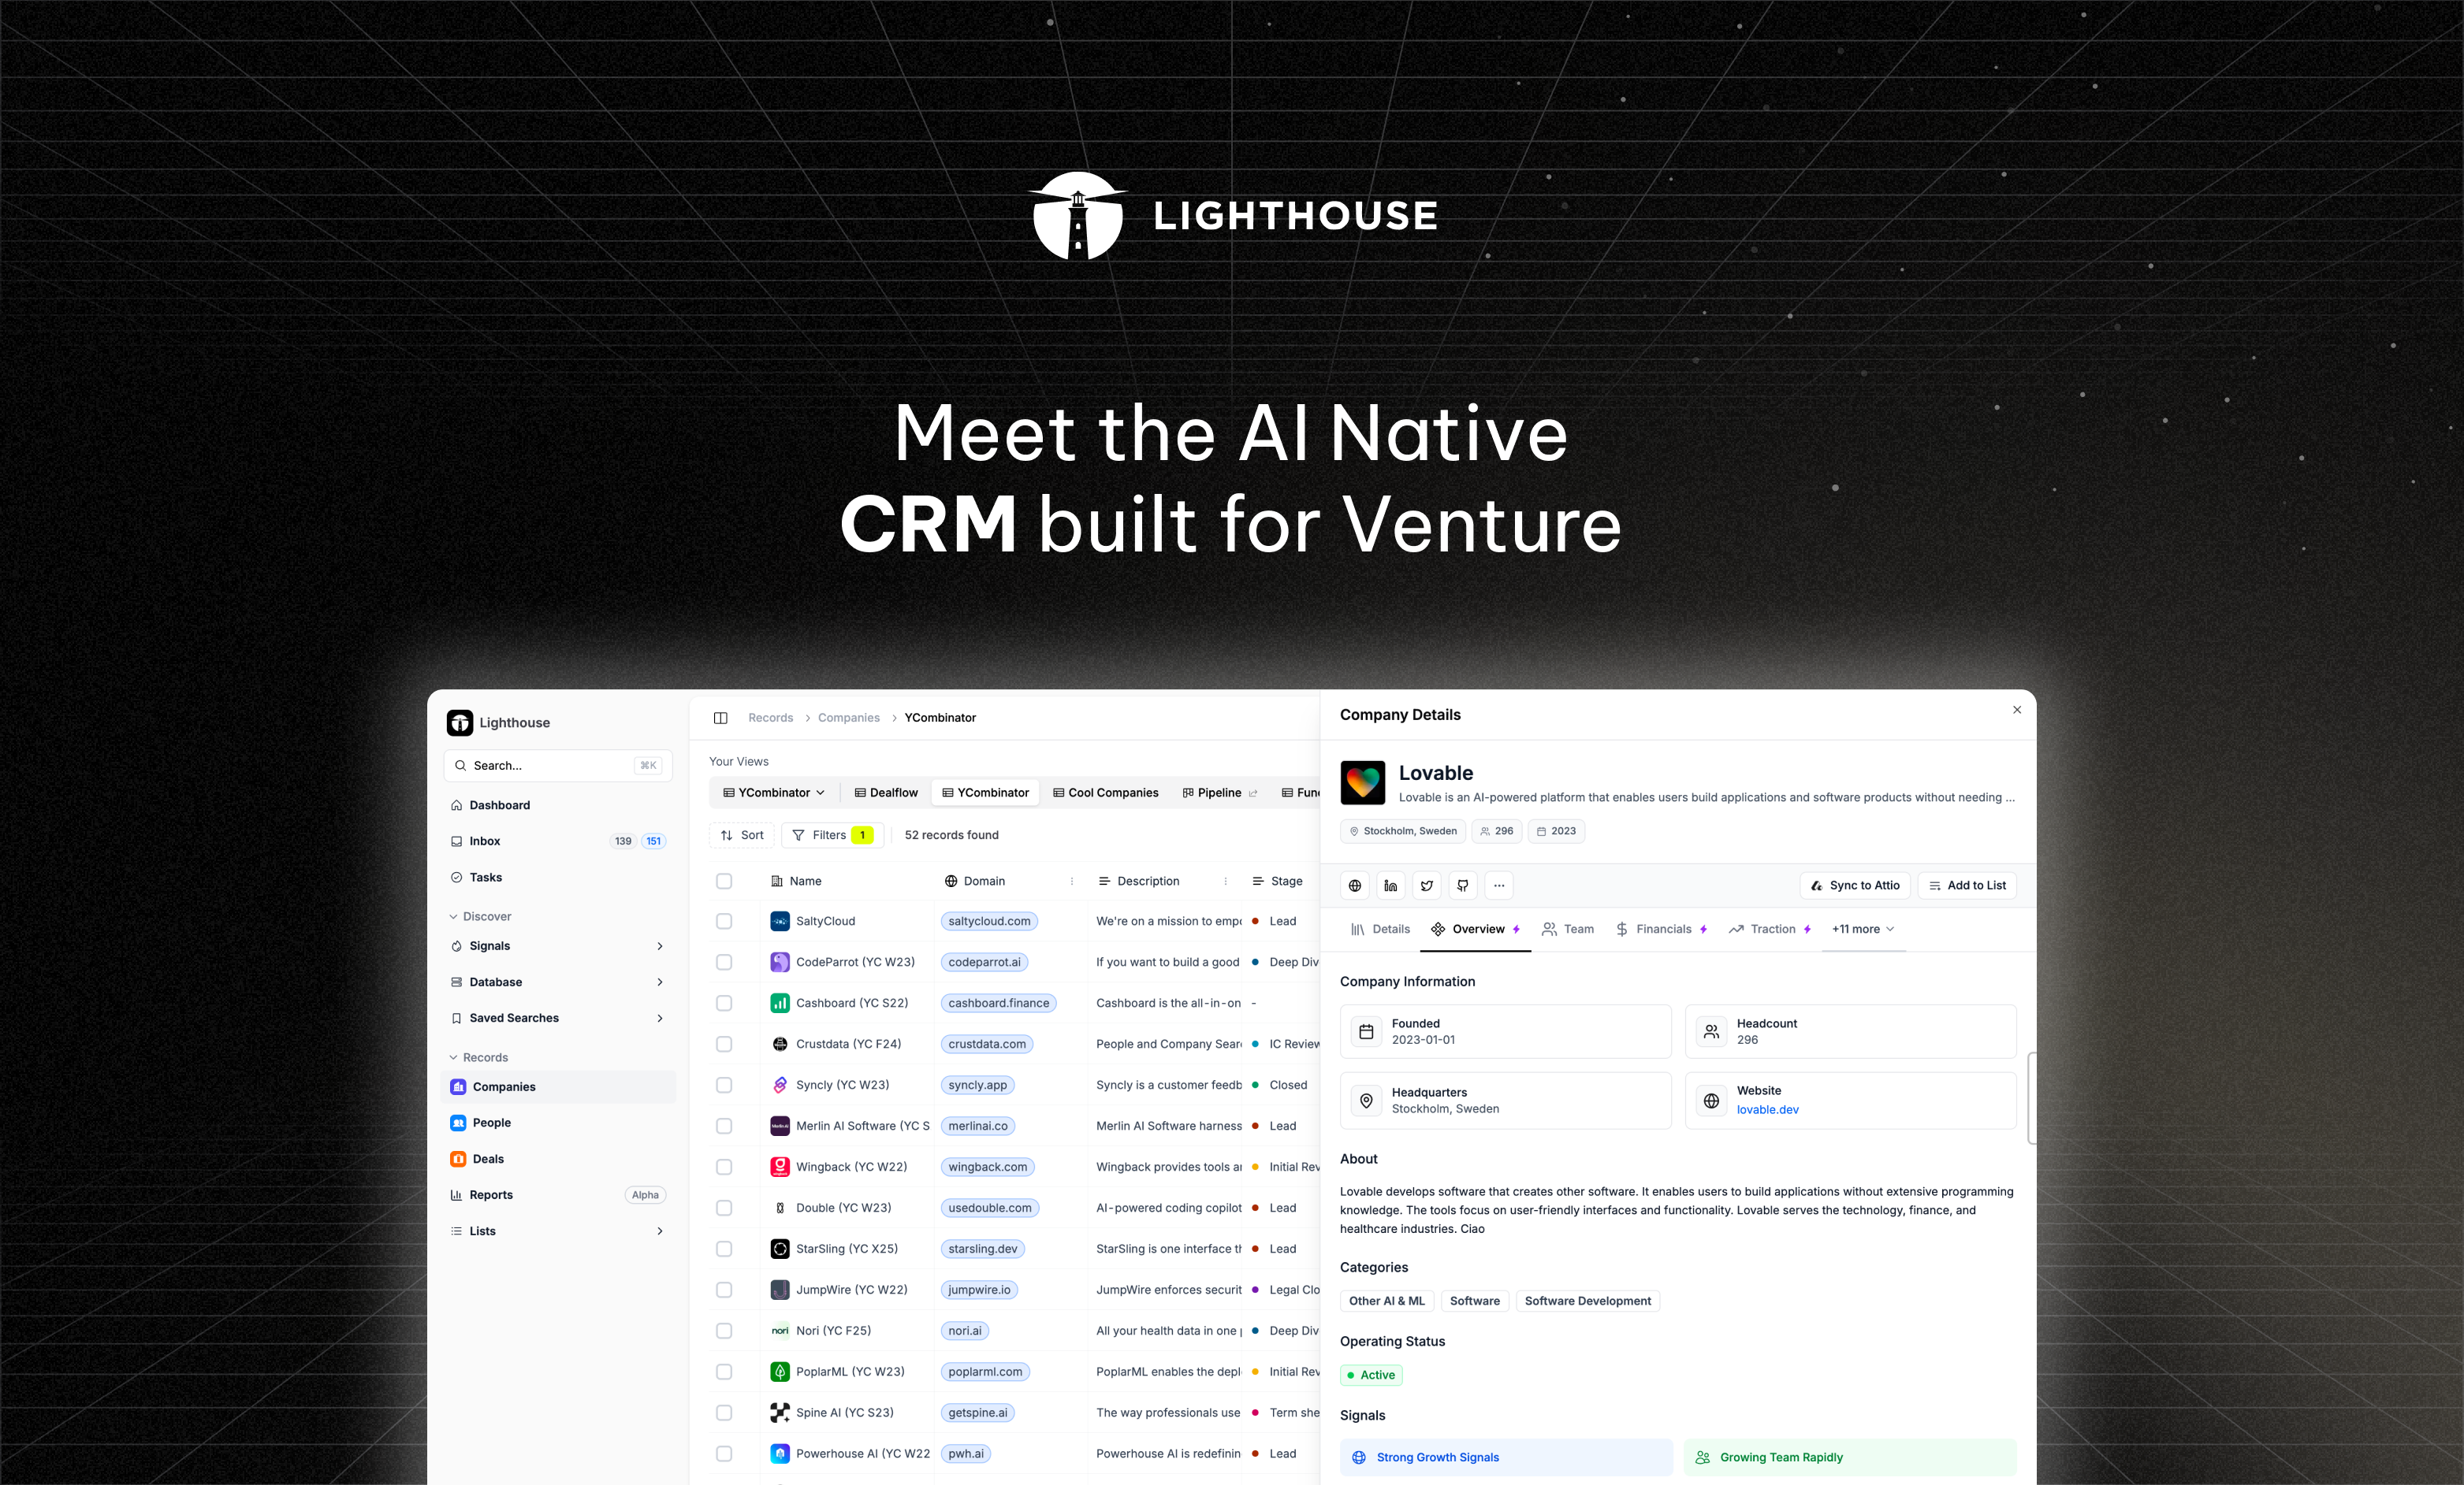Screen dimensions: 2464x1485
Task: Open Lovable's Twitter icon
Action: (1426, 885)
